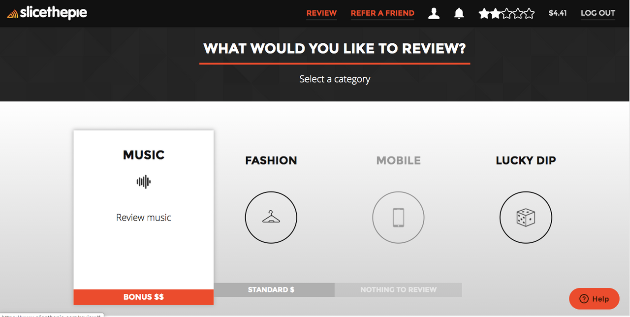Image resolution: width=630 pixels, height=317 pixels.
Task: Click the star rating display
Action: pyautogui.click(x=506, y=13)
